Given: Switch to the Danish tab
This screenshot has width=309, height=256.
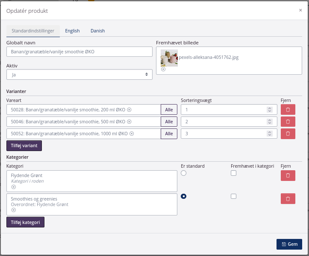Looking at the screenshot, I should click(97, 31).
